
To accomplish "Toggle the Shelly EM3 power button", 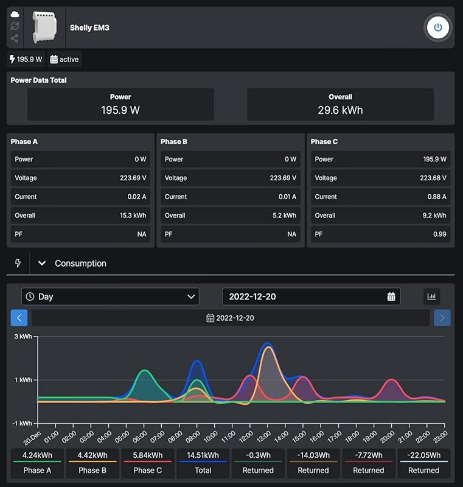I will click(x=437, y=27).
